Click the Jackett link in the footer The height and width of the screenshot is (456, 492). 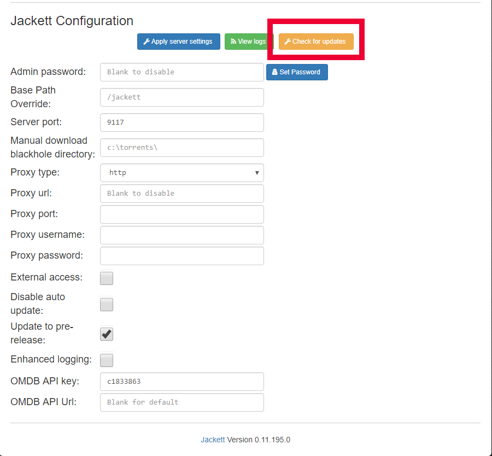[x=212, y=440]
